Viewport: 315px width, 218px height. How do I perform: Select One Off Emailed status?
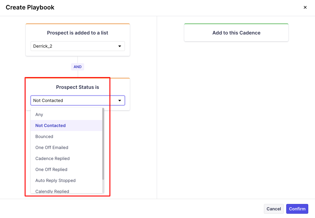coord(52,147)
